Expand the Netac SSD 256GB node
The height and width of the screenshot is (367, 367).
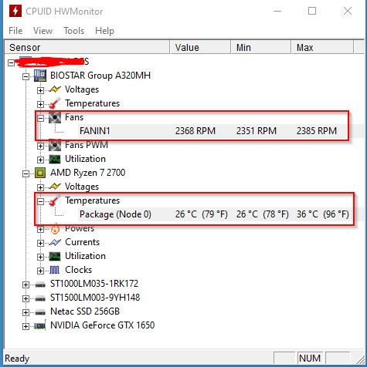[x=25, y=312]
